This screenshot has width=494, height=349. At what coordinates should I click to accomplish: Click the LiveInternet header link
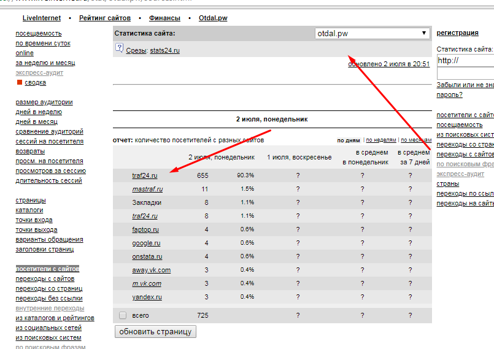click(42, 18)
